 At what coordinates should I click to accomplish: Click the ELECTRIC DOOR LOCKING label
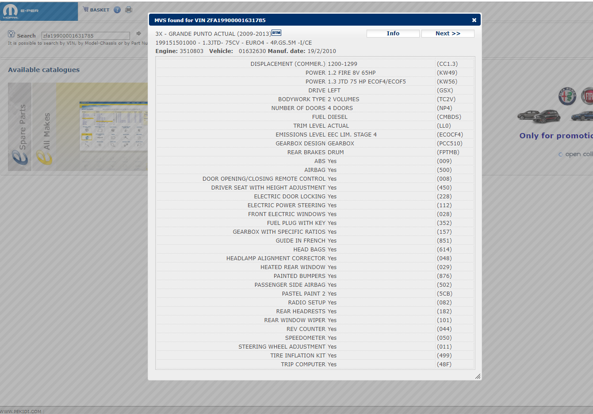point(290,197)
